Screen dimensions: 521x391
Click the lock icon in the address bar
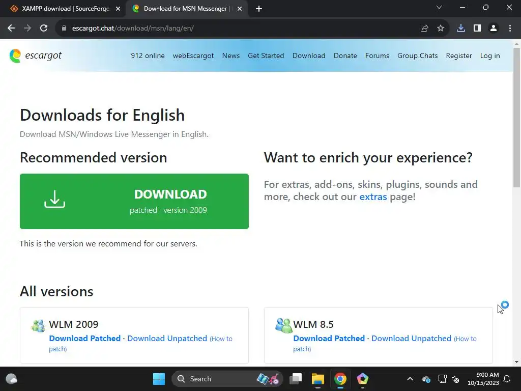[x=64, y=29]
